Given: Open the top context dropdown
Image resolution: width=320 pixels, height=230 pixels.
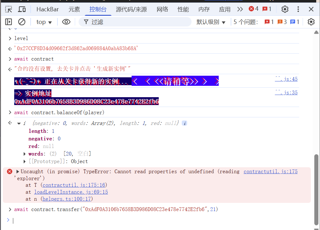Looking at the screenshot, I should [x=44, y=22].
